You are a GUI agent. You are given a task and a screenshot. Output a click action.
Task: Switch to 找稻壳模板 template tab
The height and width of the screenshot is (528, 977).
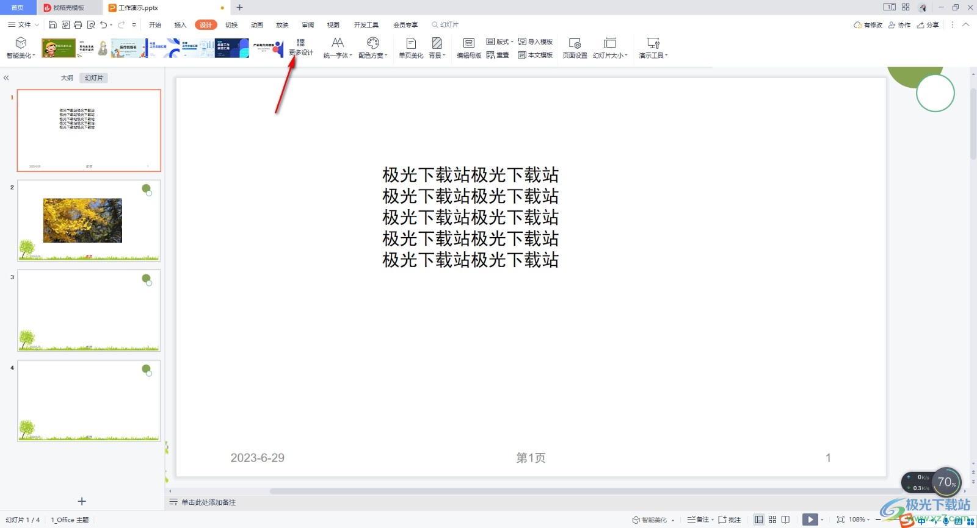[68, 7]
